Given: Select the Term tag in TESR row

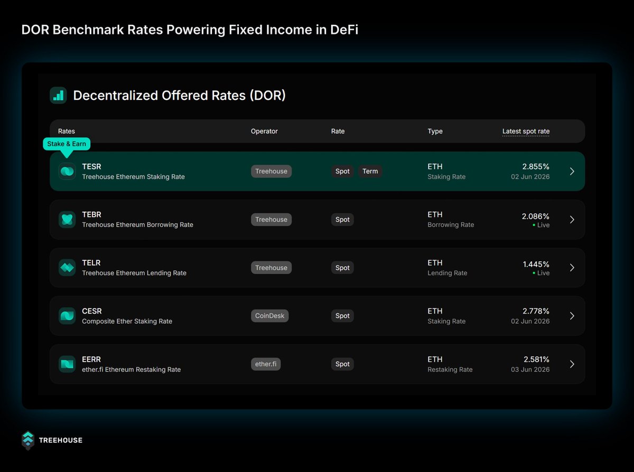Looking at the screenshot, I should [370, 171].
